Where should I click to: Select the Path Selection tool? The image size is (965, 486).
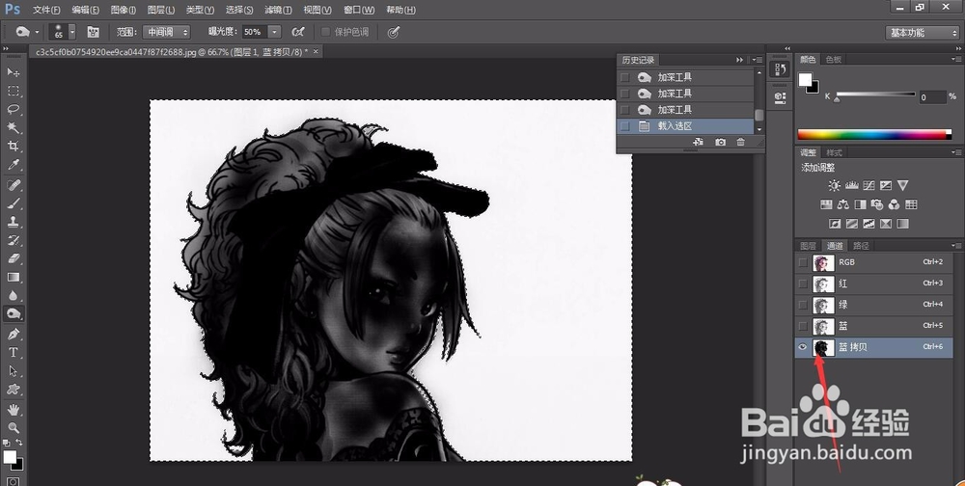13,371
